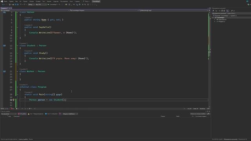
Task: Collapse the ConsoleApp1 project node
Action: click(x=213, y=18)
